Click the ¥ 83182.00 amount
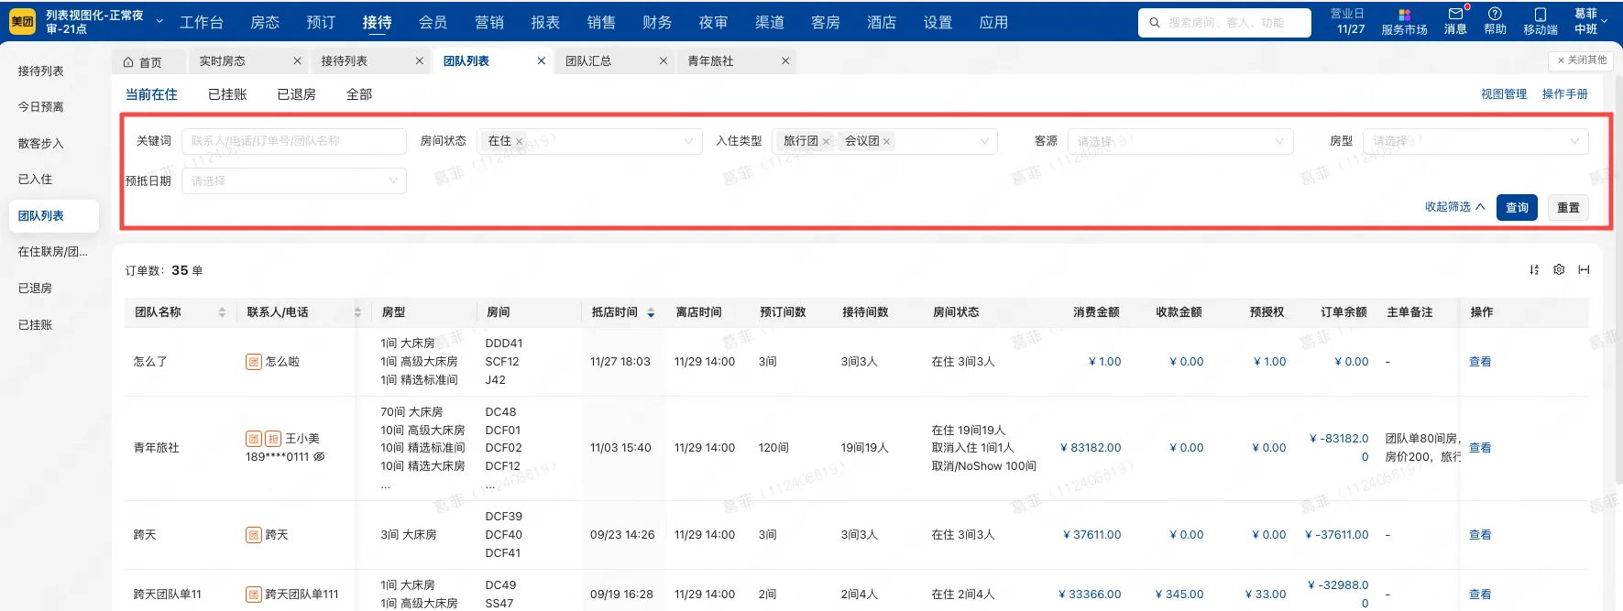Image resolution: width=1623 pixels, height=611 pixels. [1091, 448]
